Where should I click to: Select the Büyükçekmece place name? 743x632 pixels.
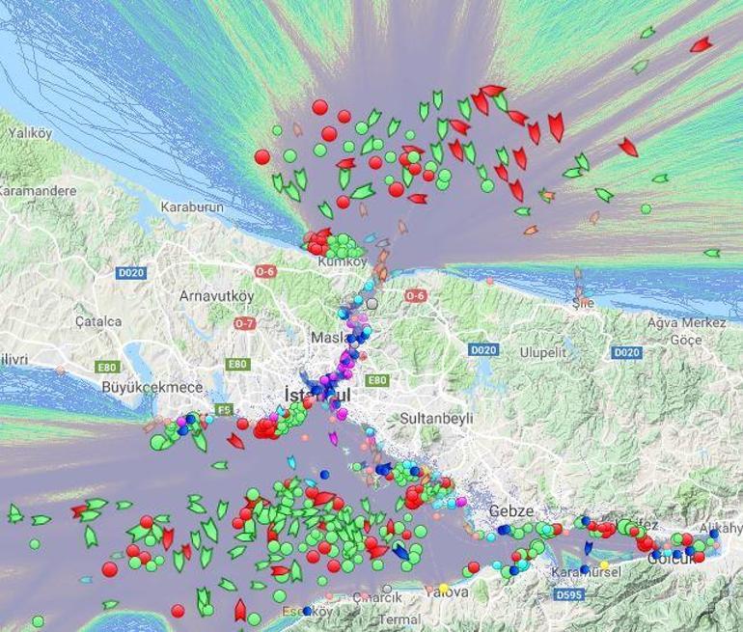click(x=152, y=387)
